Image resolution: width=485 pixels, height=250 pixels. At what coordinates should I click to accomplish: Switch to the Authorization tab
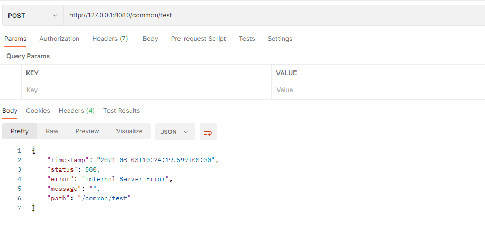point(59,39)
